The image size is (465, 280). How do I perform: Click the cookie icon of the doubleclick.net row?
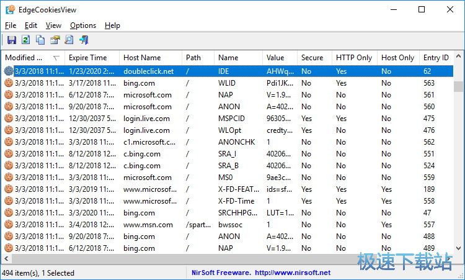pos(9,71)
